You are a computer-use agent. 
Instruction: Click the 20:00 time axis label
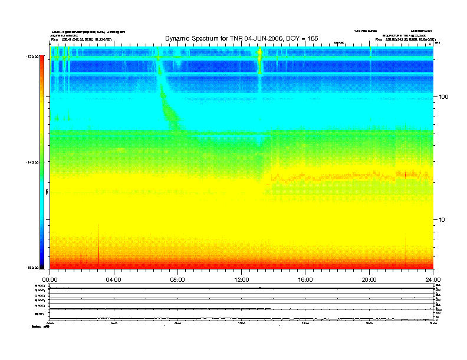[369, 280]
